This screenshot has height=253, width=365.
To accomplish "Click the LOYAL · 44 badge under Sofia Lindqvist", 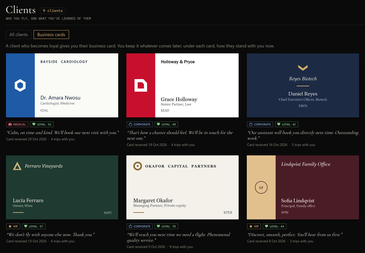I will tap(275, 226).
